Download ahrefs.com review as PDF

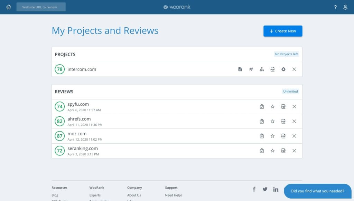click(x=283, y=121)
